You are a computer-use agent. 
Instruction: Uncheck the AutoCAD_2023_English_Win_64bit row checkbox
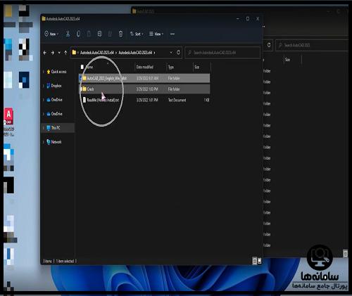point(80,78)
